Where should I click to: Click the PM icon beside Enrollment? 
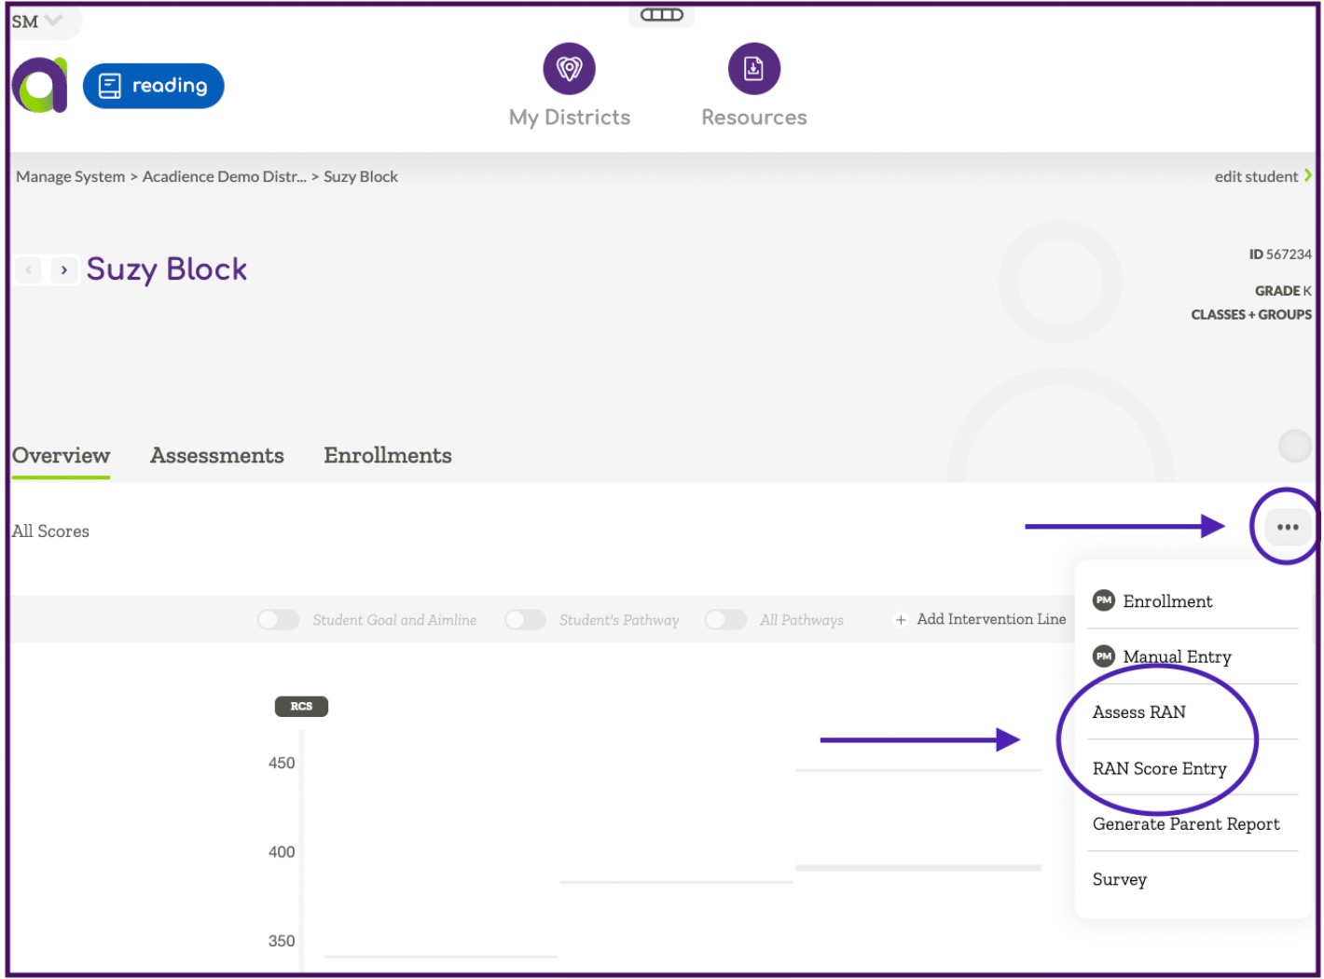pyautogui.click(x=1103, y=600)
